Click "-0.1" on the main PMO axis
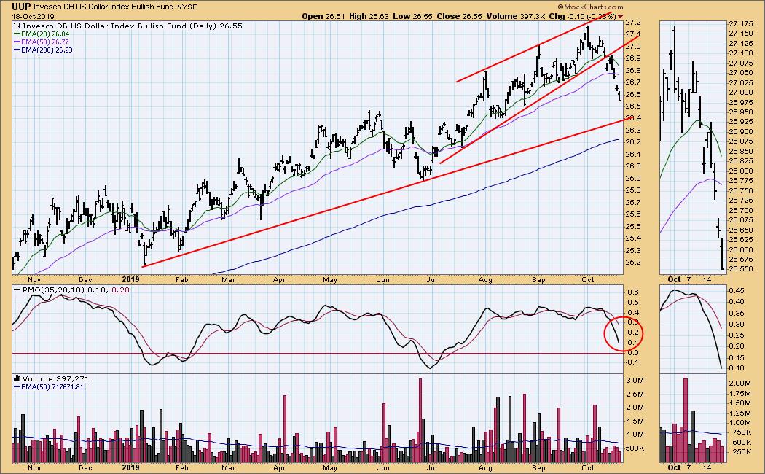The height and width of the screenshot is (474, 765). (x=632, y=362)
